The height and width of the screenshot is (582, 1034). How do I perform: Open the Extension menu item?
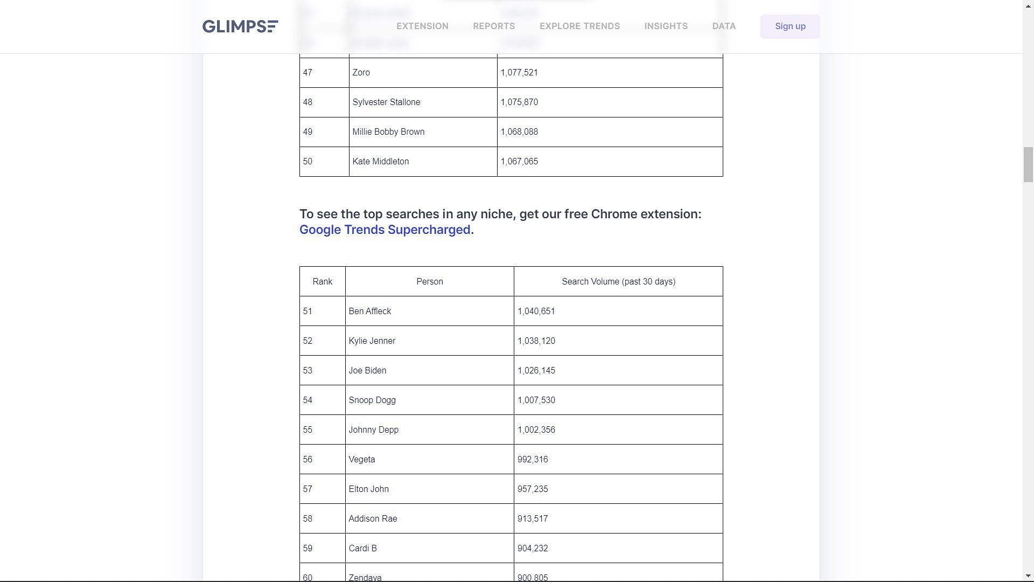[422, 26]
